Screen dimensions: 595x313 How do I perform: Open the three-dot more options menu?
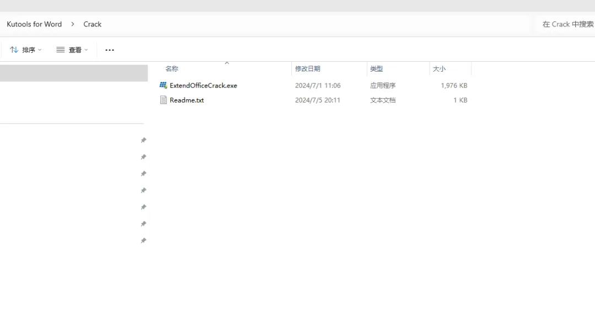(x=110, y=50)
